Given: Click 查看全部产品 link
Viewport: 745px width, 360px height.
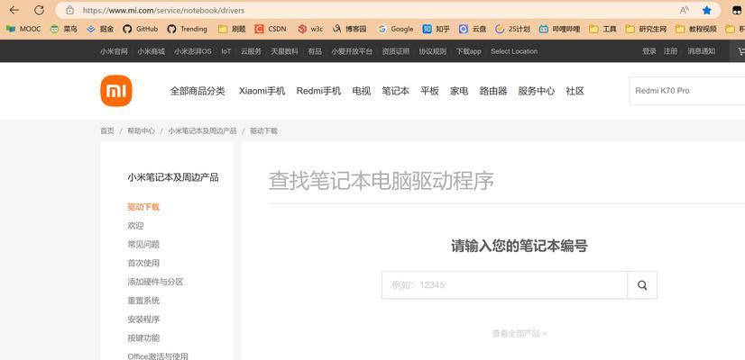Looking at the screenshot, I should click(520, 333).
